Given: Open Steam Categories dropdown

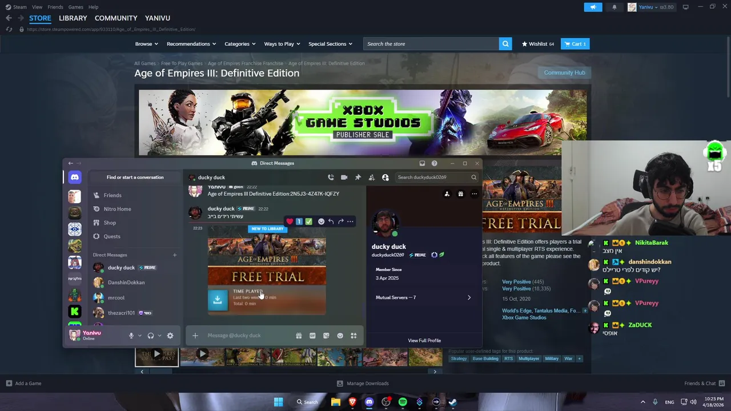Looking at the screenshot, I should coord(240,44).
